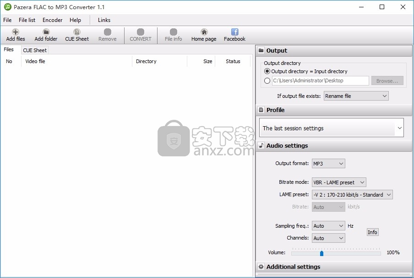The height and width of the screenshot is (278, 414).
Task: Start conversion with the CONVERT icon
Action: click(141, 32)
